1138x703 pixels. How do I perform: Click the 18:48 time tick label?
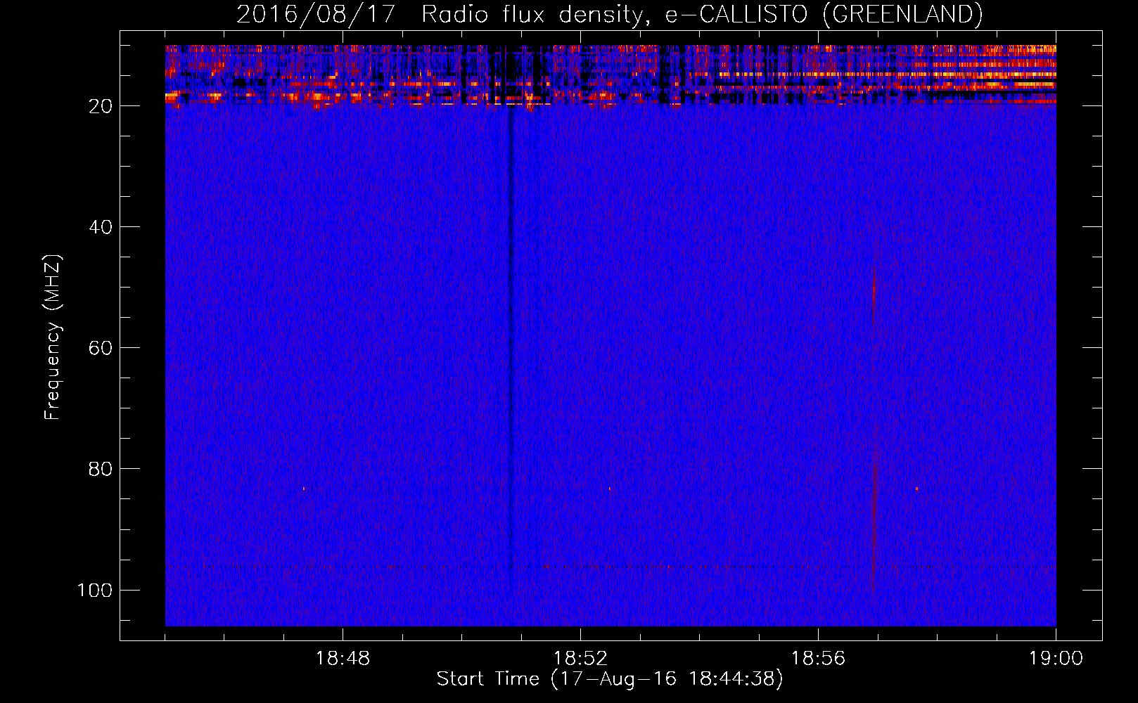point(343,659)
